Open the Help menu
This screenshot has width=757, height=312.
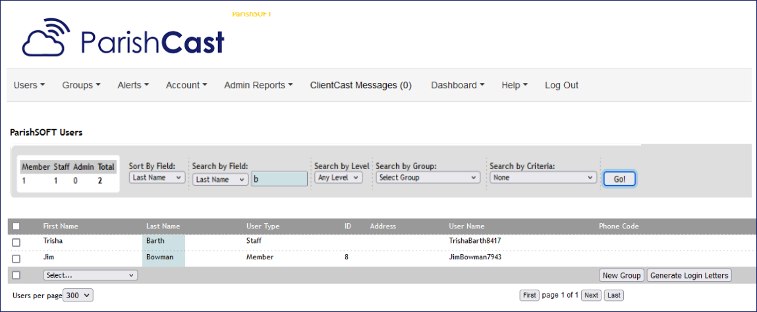pyautogui.click(x=515, y=86)
